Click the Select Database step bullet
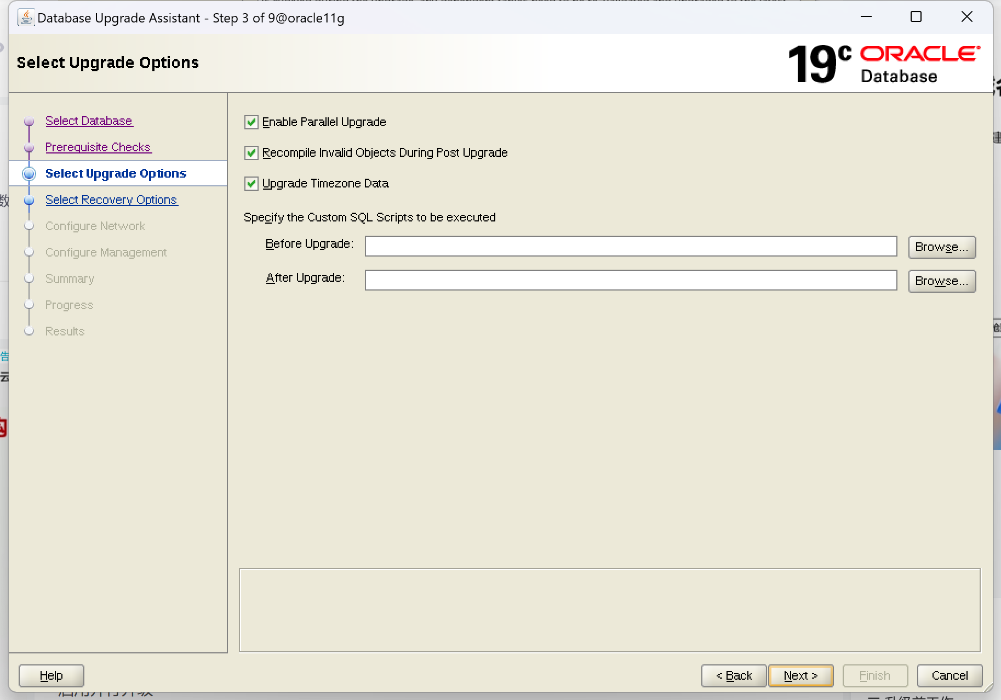Screen dimensions: 1001x700 click(x=30, y=121)
